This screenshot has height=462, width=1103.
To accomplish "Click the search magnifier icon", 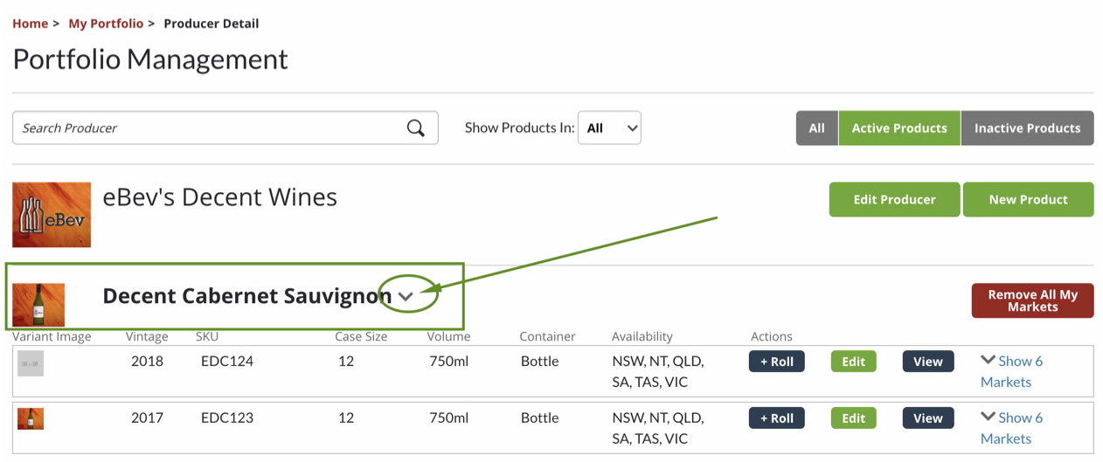I will (416, 128).
